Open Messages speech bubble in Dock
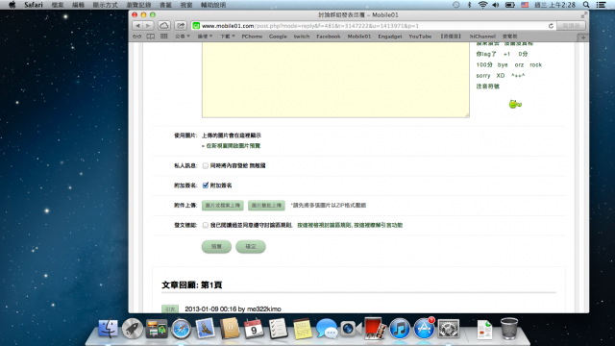This screenshot has width=615, height=346. click(327, 329)
